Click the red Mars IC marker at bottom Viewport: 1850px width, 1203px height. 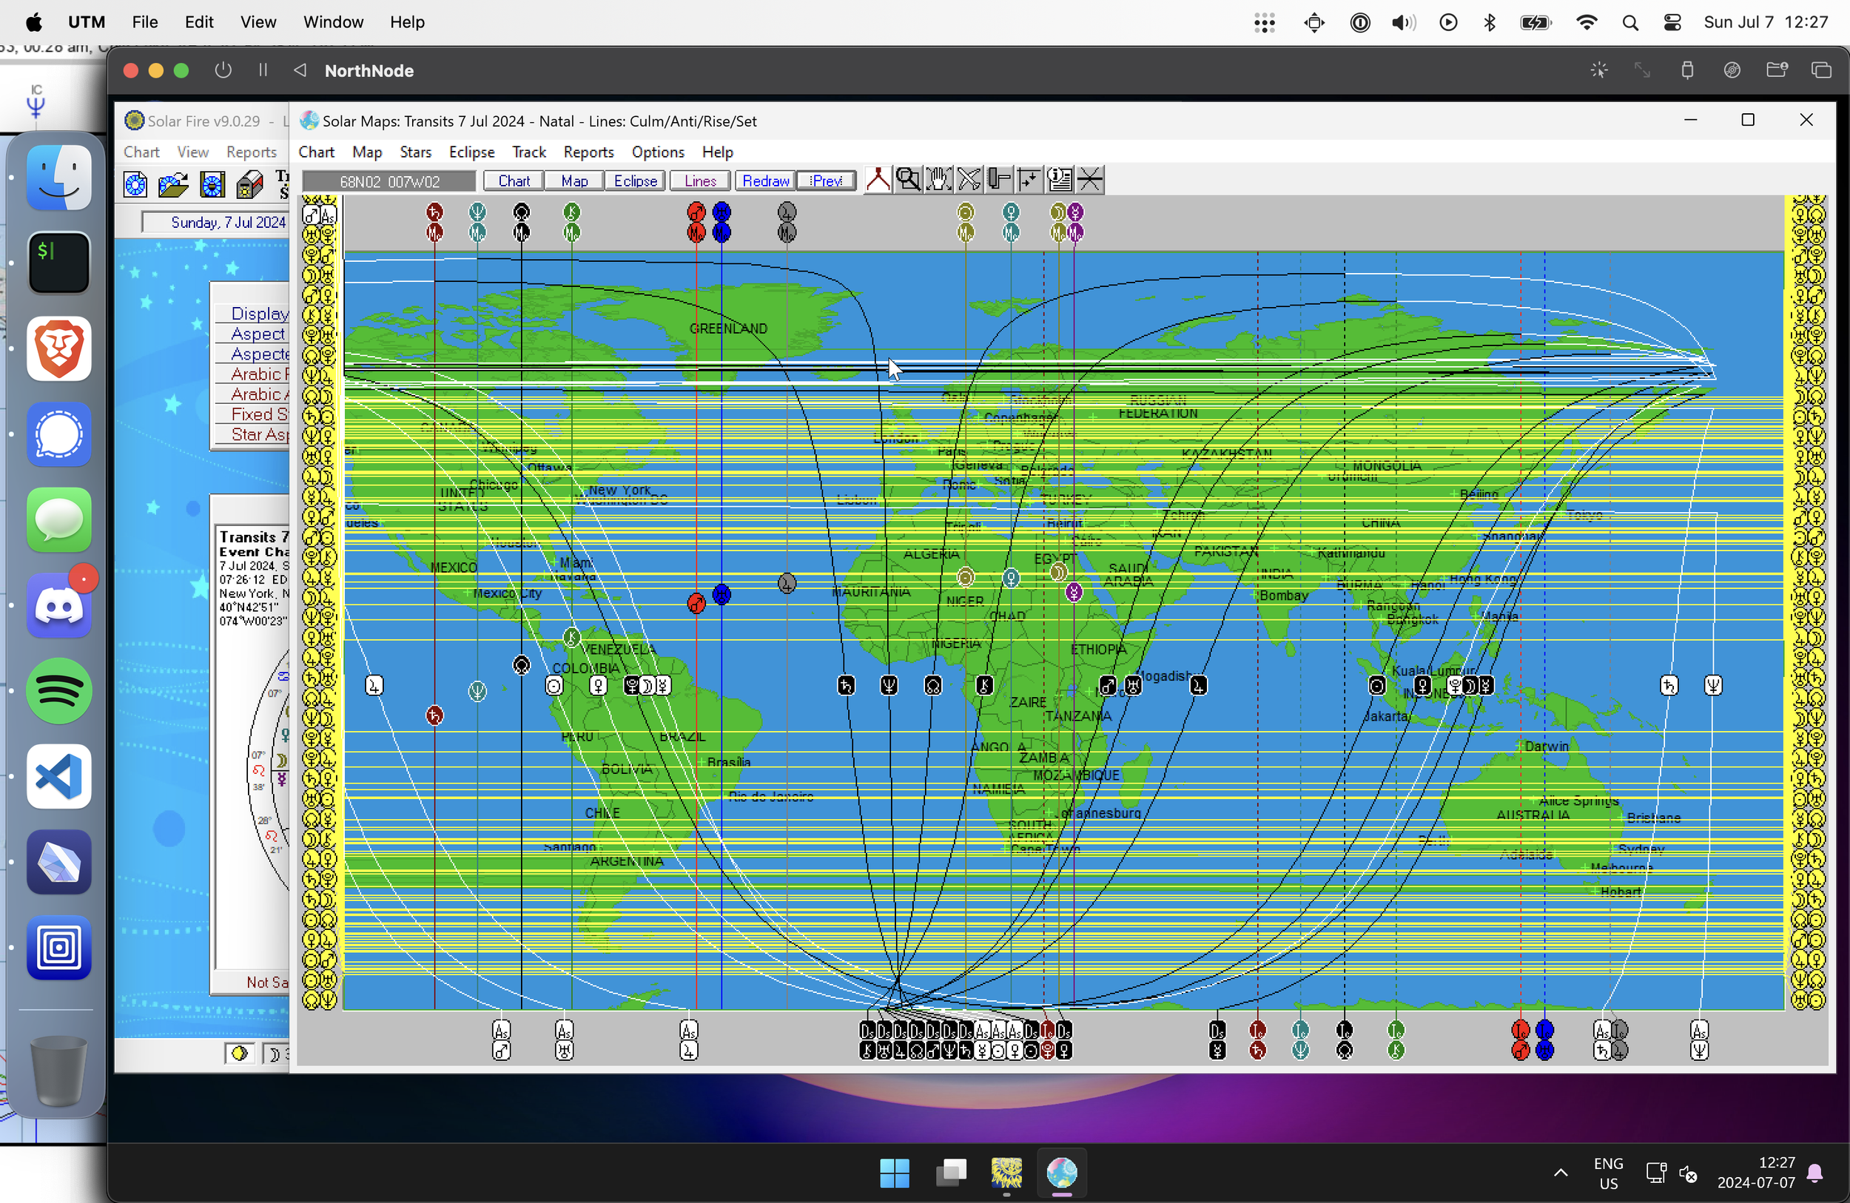1521,1039
